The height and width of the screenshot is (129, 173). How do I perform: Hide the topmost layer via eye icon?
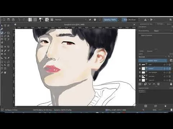pos(140,64)
